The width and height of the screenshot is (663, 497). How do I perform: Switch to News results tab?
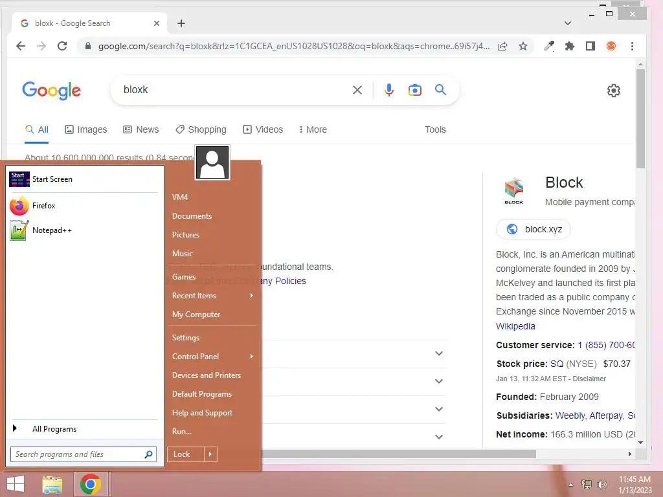[x=140, y=129]
